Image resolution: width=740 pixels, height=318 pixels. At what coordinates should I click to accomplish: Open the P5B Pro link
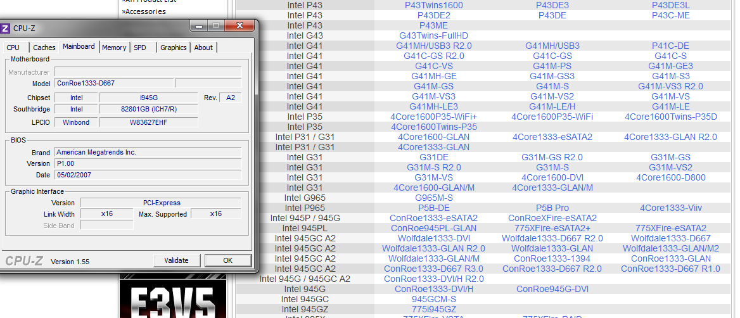coord(552,208)
